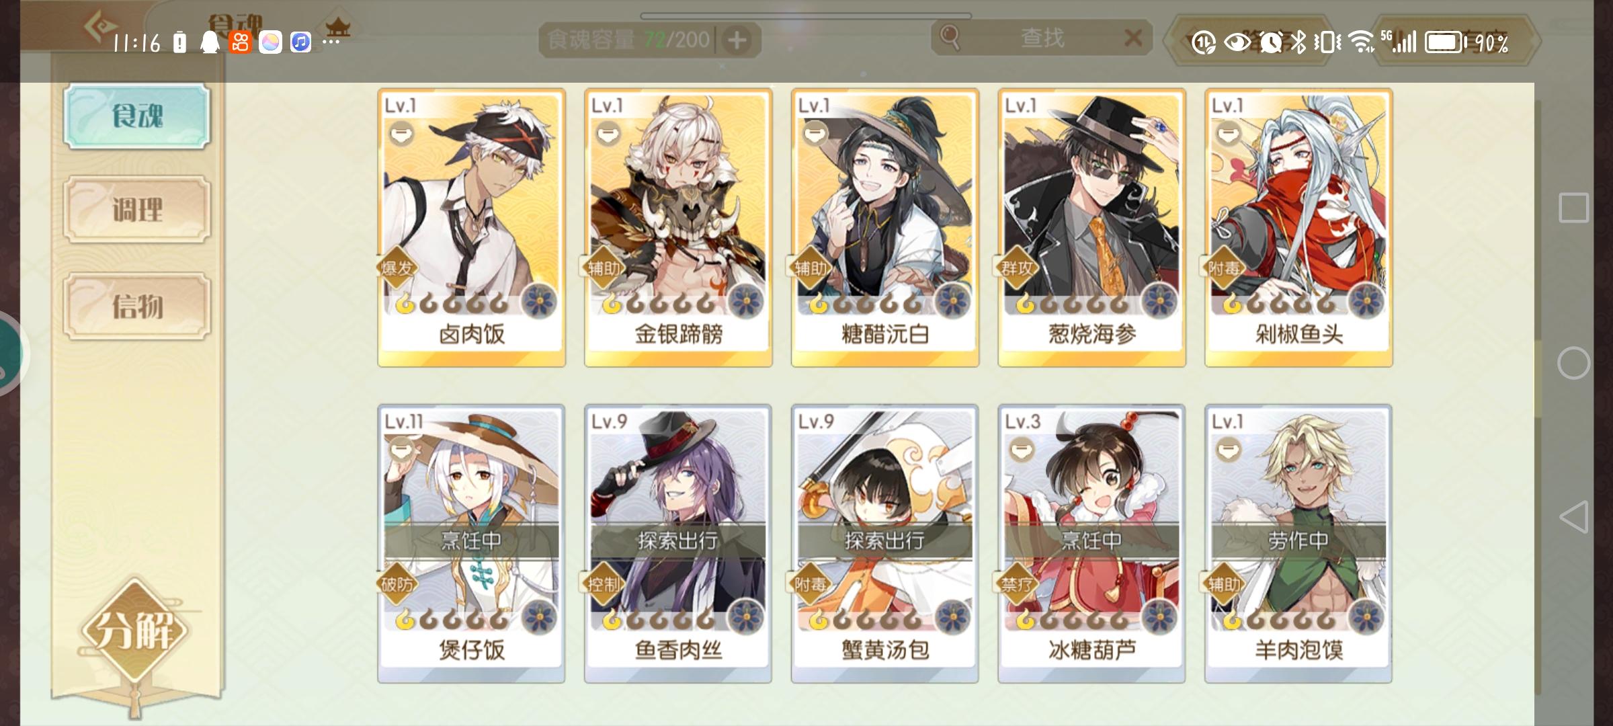Tap the 分解 button
The image size is (1613, 726).
pyautogui.click(x=134, y=631)
